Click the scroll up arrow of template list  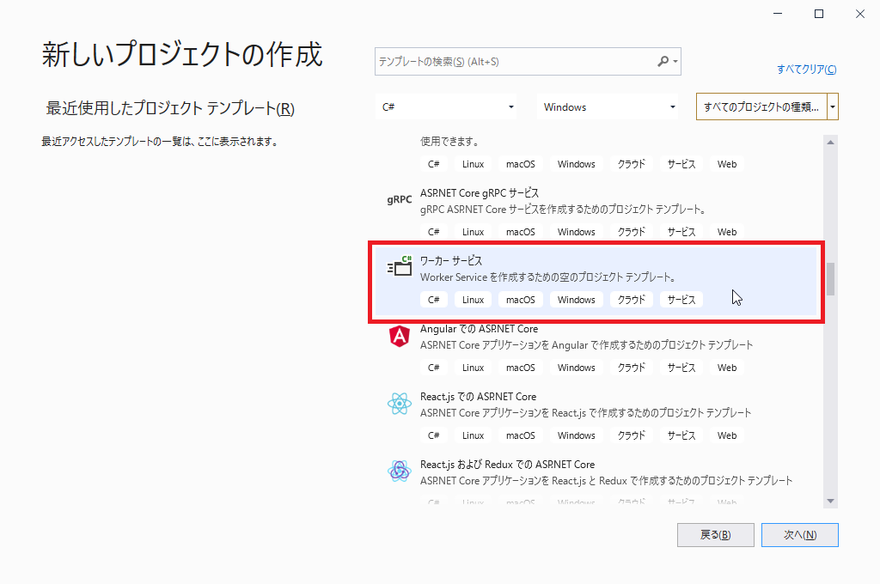click(831, 143)
